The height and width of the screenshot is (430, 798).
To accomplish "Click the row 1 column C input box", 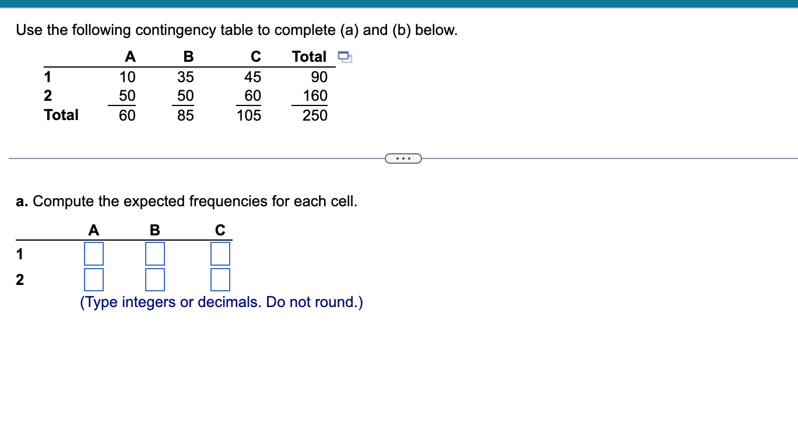I will coord(220,253).
